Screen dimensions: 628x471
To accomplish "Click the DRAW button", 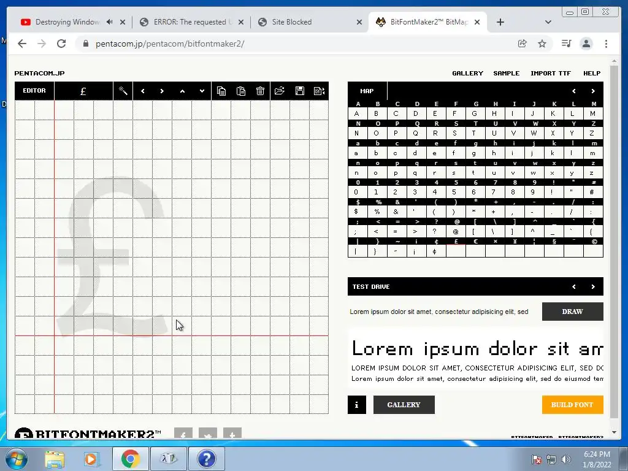I will coord(572,312).
